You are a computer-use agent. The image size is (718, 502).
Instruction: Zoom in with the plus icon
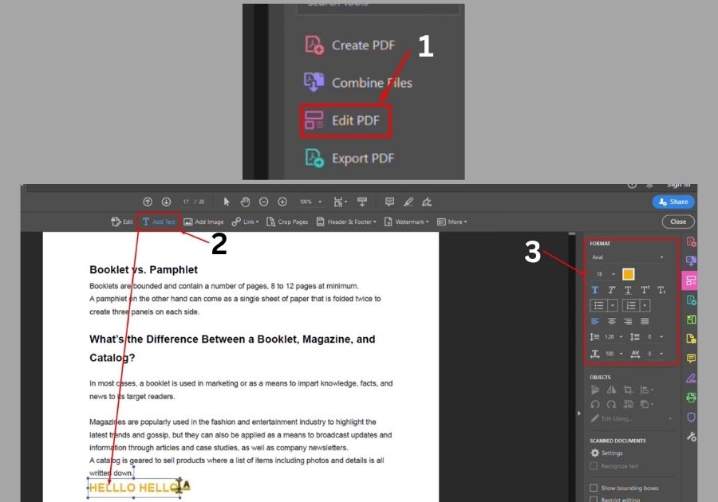[x=282, y=202]
